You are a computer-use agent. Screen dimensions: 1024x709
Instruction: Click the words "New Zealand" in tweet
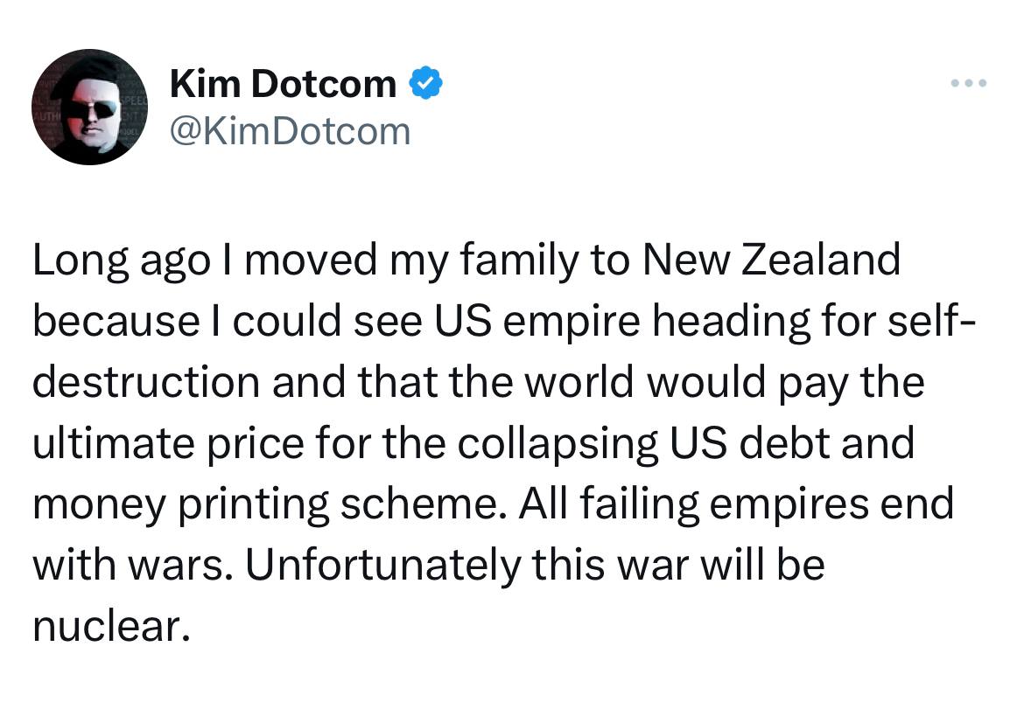(x=771, y=260)
